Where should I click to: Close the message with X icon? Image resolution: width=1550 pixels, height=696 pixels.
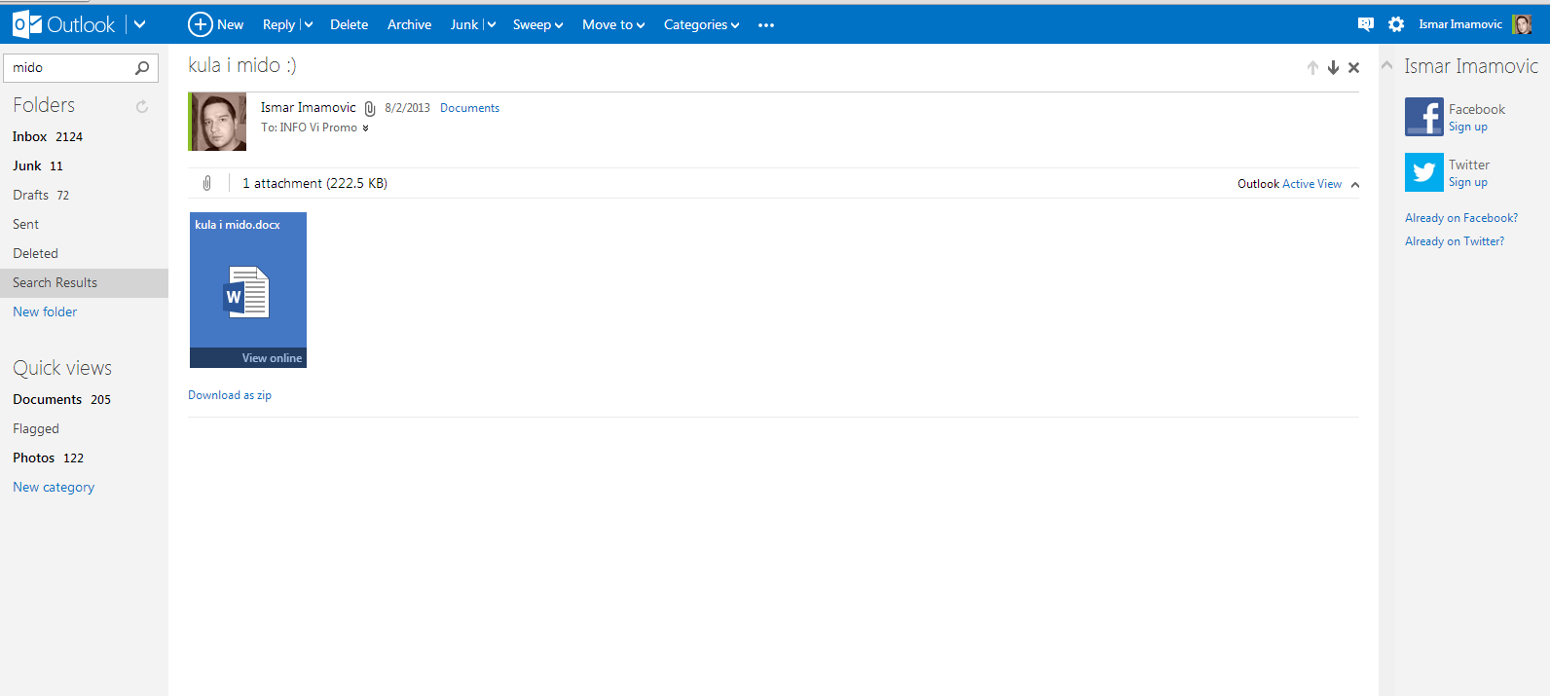point(1353,67)
